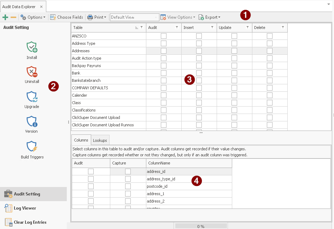
Task: Click the Audit Setting briefcase icon
Action: coord(8,194)
